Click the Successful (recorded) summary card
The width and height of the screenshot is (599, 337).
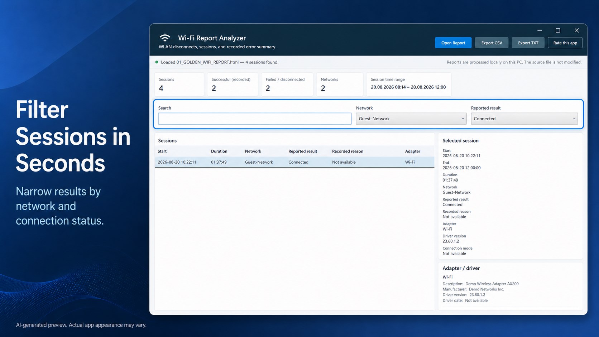click(x=233, y=84)
